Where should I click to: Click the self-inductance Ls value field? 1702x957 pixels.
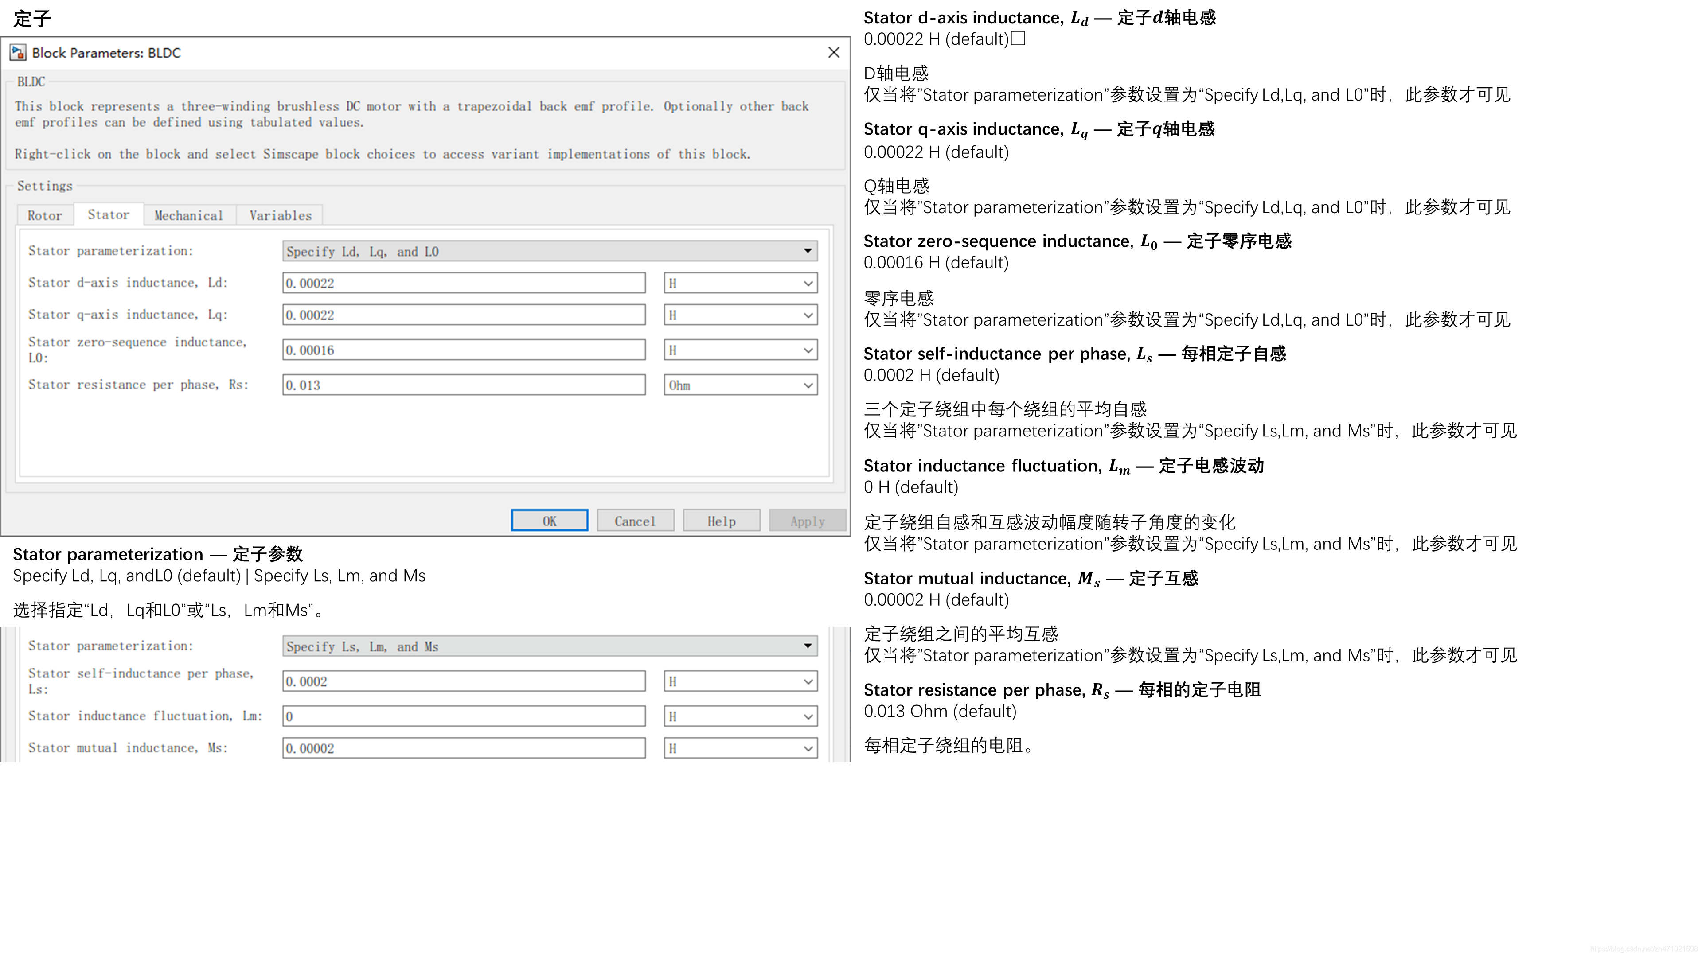[464, 681]
